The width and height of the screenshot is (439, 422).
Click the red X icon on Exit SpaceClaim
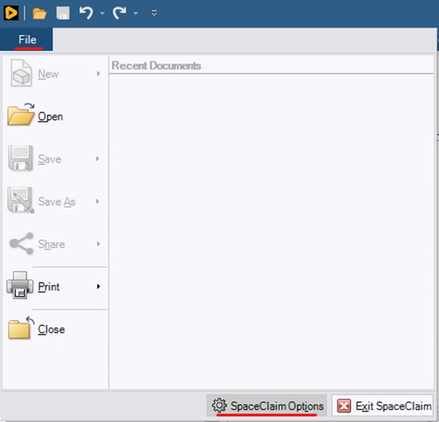tap(344, 406)
